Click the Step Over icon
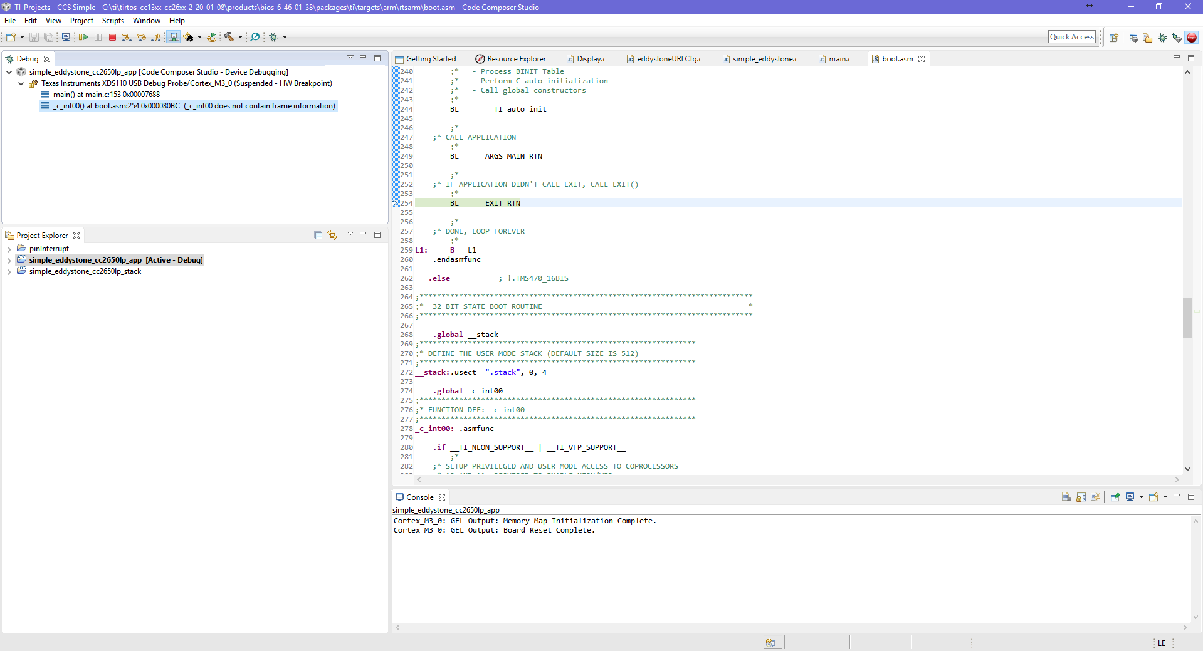 141,38
